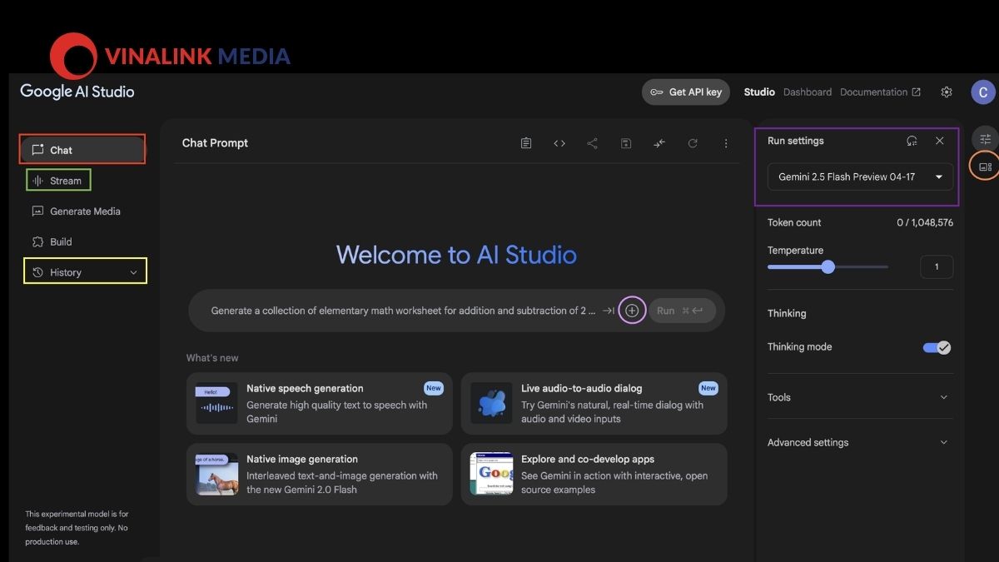The image size is (999, 562).
Task: Expand the Advanced settings section
Action: point(859,442)
